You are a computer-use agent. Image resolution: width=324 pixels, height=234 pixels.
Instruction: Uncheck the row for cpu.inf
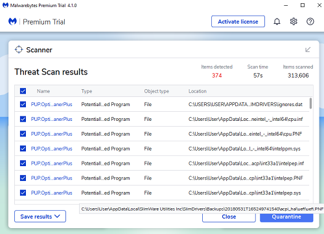pos(23,119)
